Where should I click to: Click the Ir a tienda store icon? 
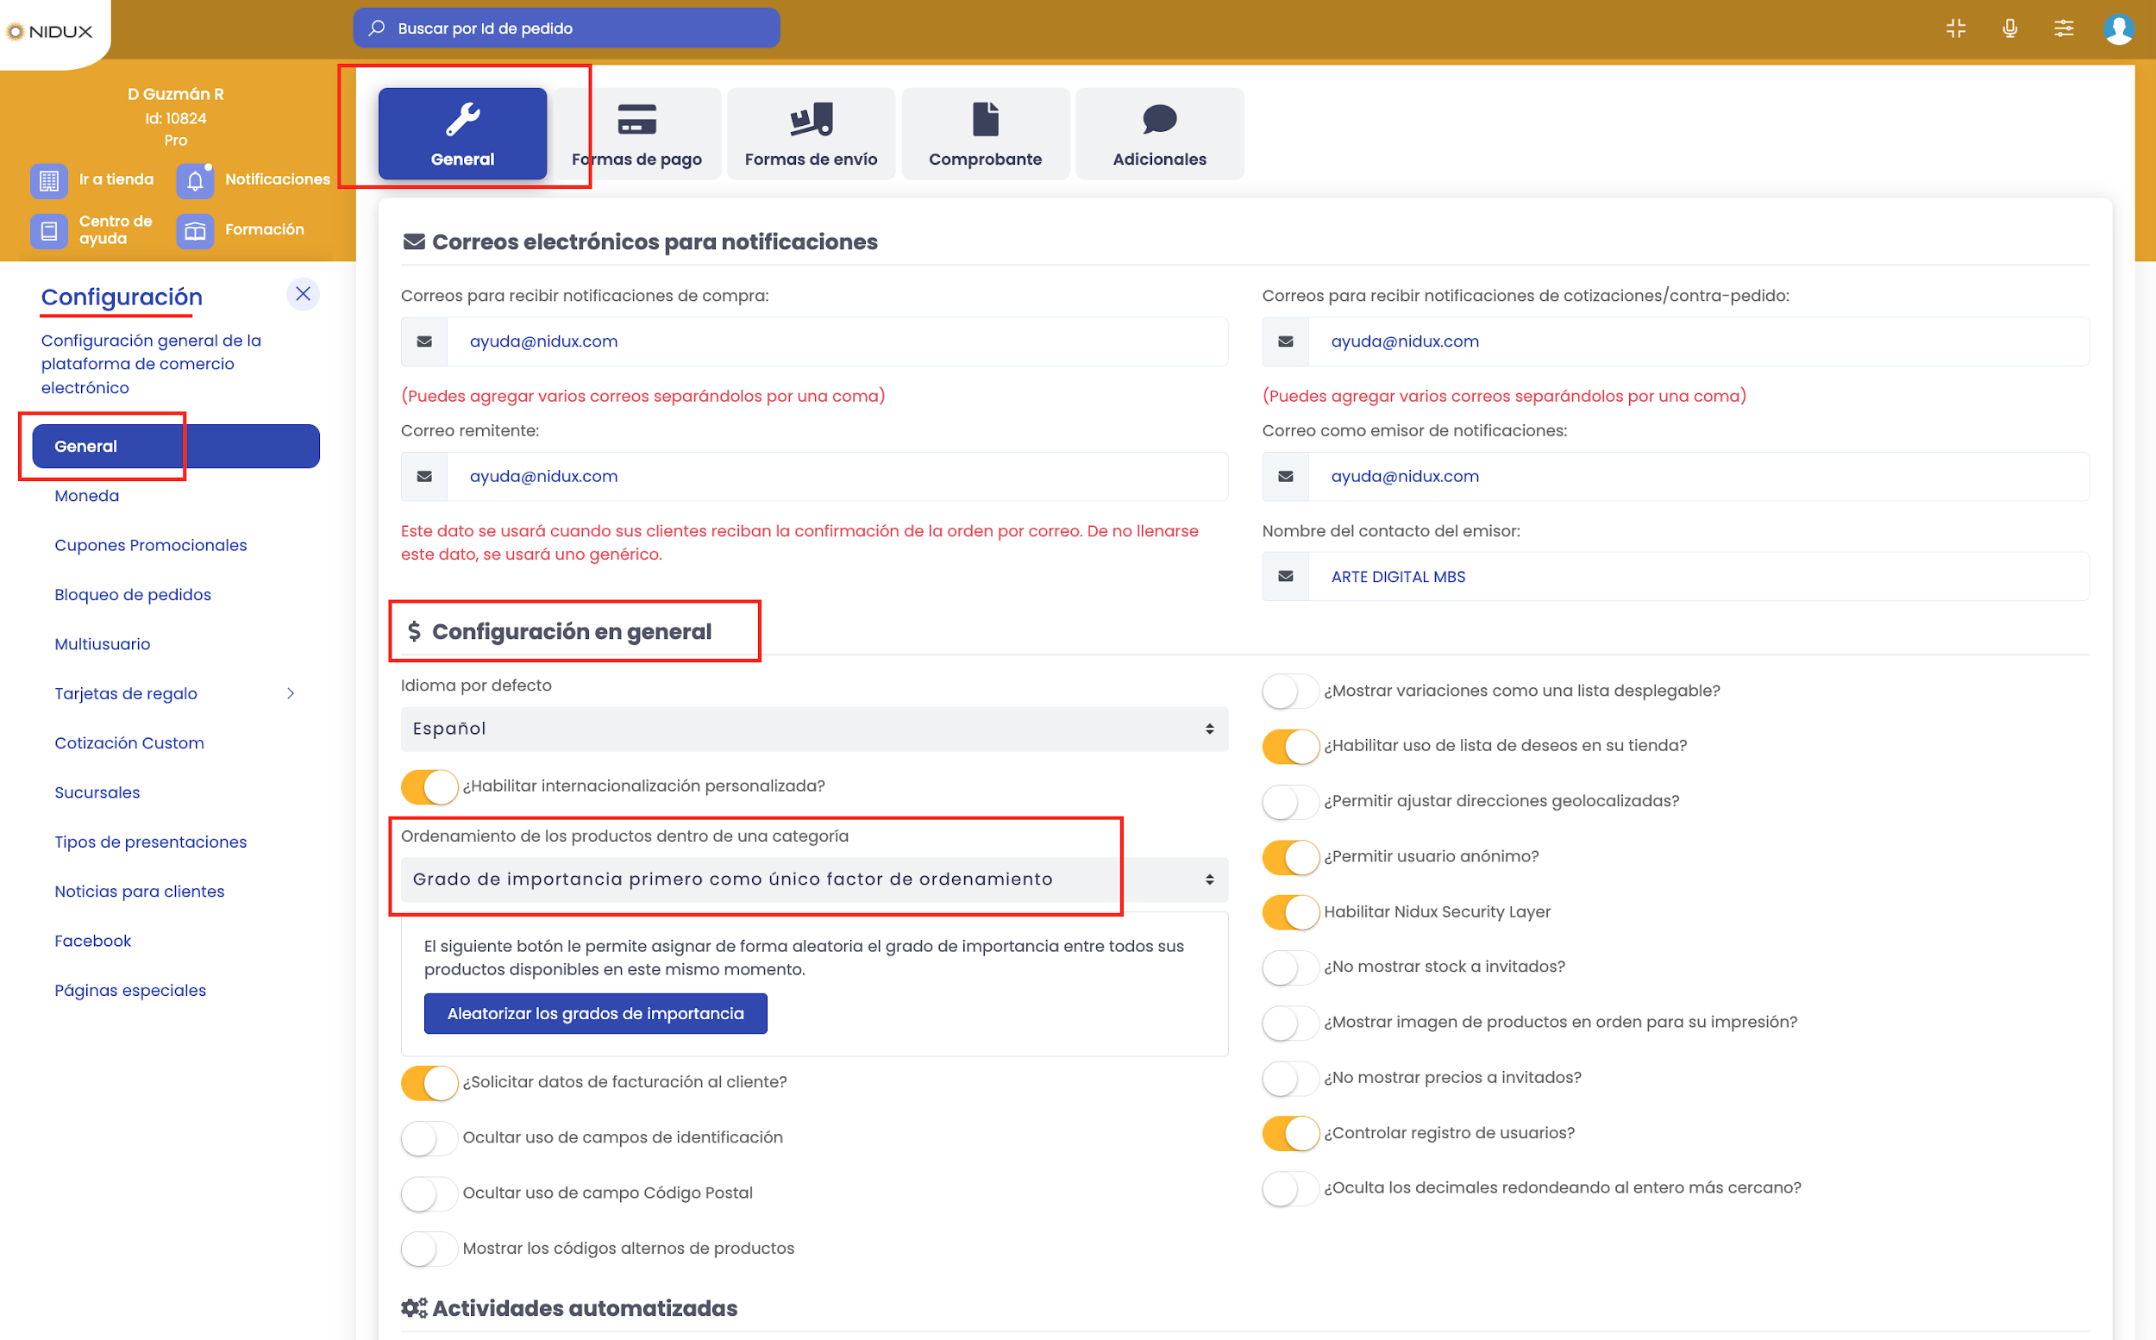(x=49, y=181)
